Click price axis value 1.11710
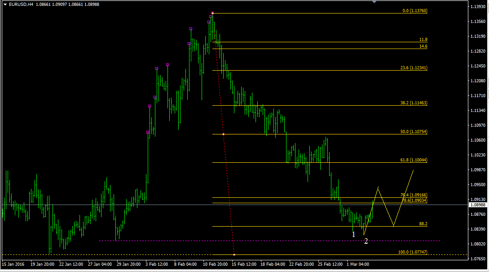This screenshot has height=272, width=489. 478,96
